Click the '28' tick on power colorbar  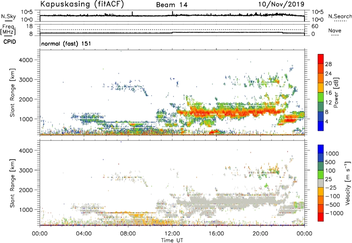click(328, 64)
